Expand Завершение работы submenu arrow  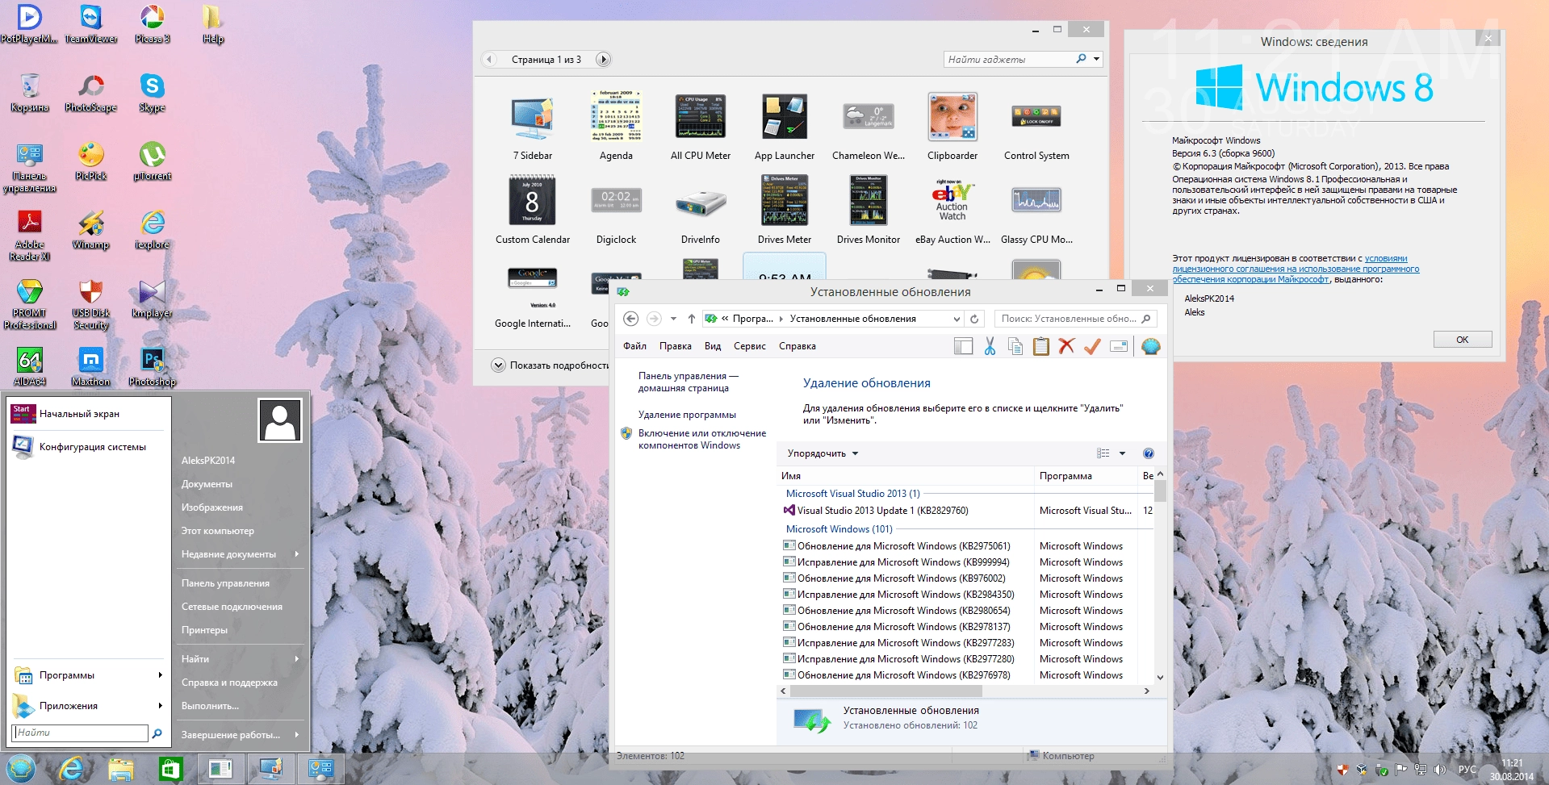[297, 734]
